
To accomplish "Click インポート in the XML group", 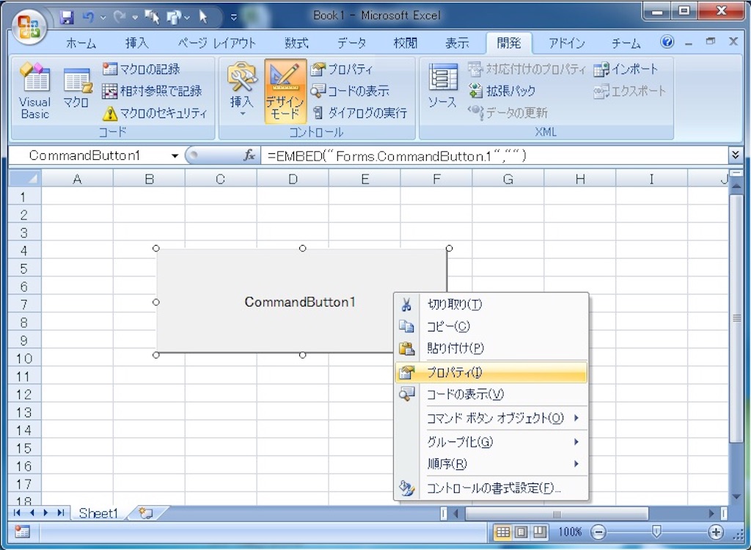I will tap(626, 69).
